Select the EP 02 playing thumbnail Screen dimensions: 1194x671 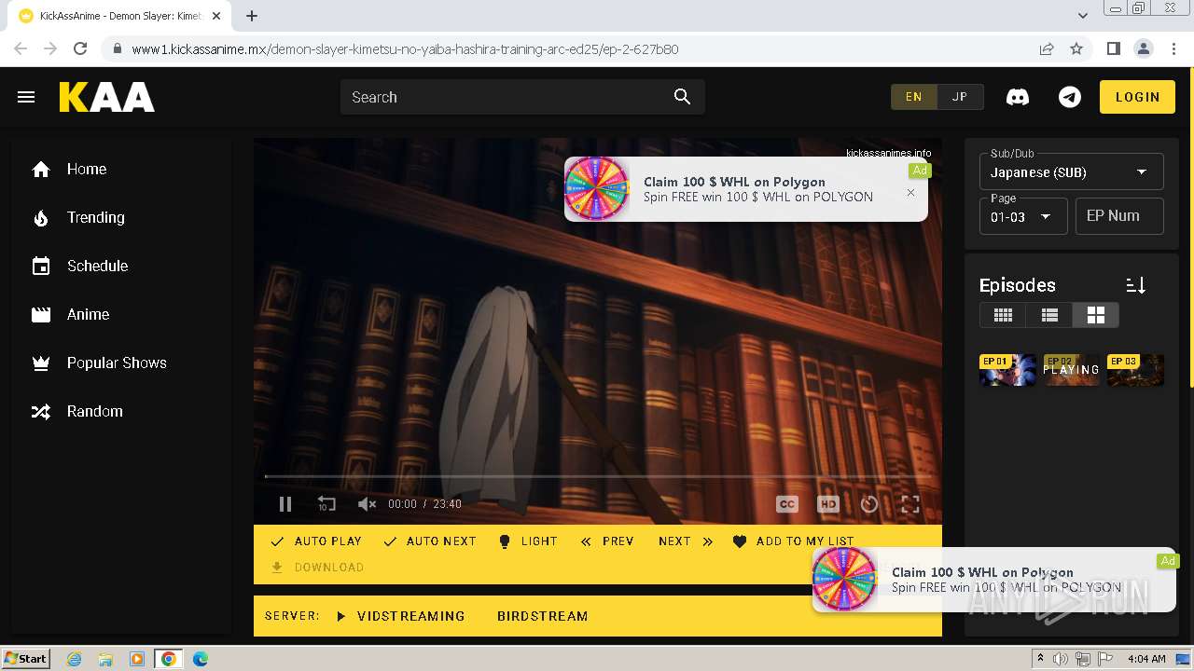click(x=1071, y=370)
